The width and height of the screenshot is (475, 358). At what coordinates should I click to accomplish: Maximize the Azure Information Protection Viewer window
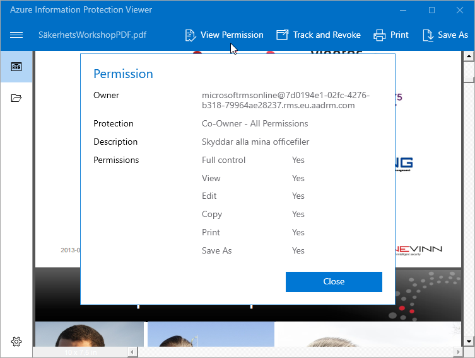point(432,10)
